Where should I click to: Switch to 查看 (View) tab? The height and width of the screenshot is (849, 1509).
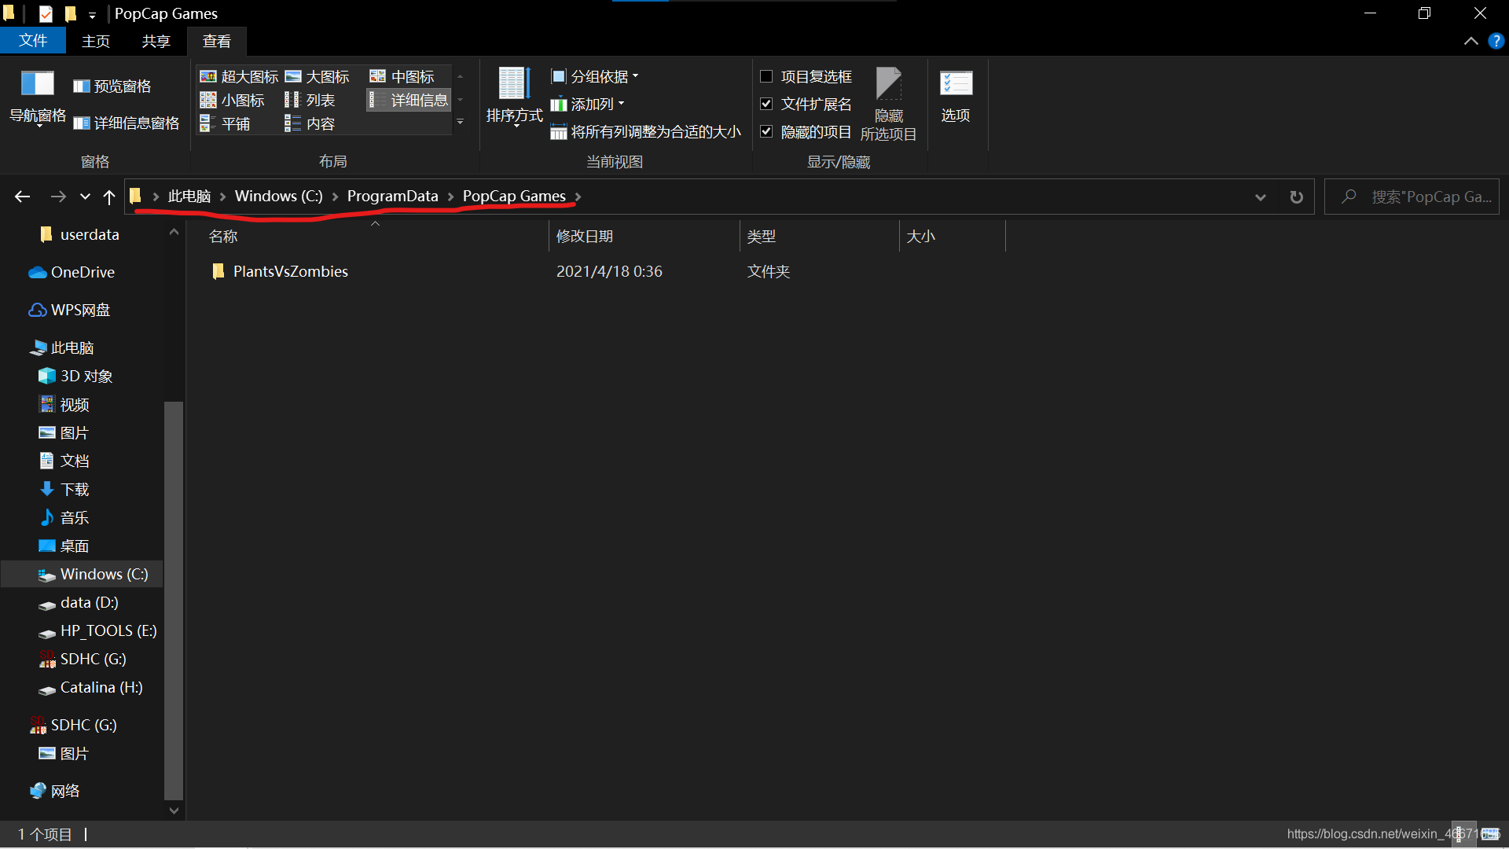click(x=217, y=41)
